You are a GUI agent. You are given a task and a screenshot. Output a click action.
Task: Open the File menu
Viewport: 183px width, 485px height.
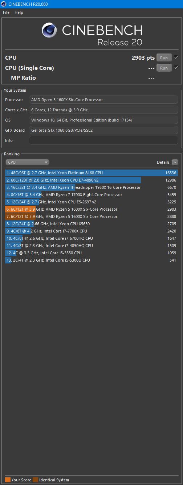[x=6, y=12]
